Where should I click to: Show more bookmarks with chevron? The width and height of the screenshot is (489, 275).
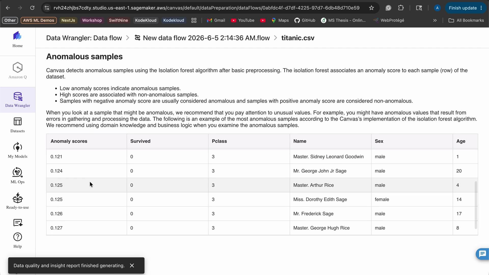(435, 20)
